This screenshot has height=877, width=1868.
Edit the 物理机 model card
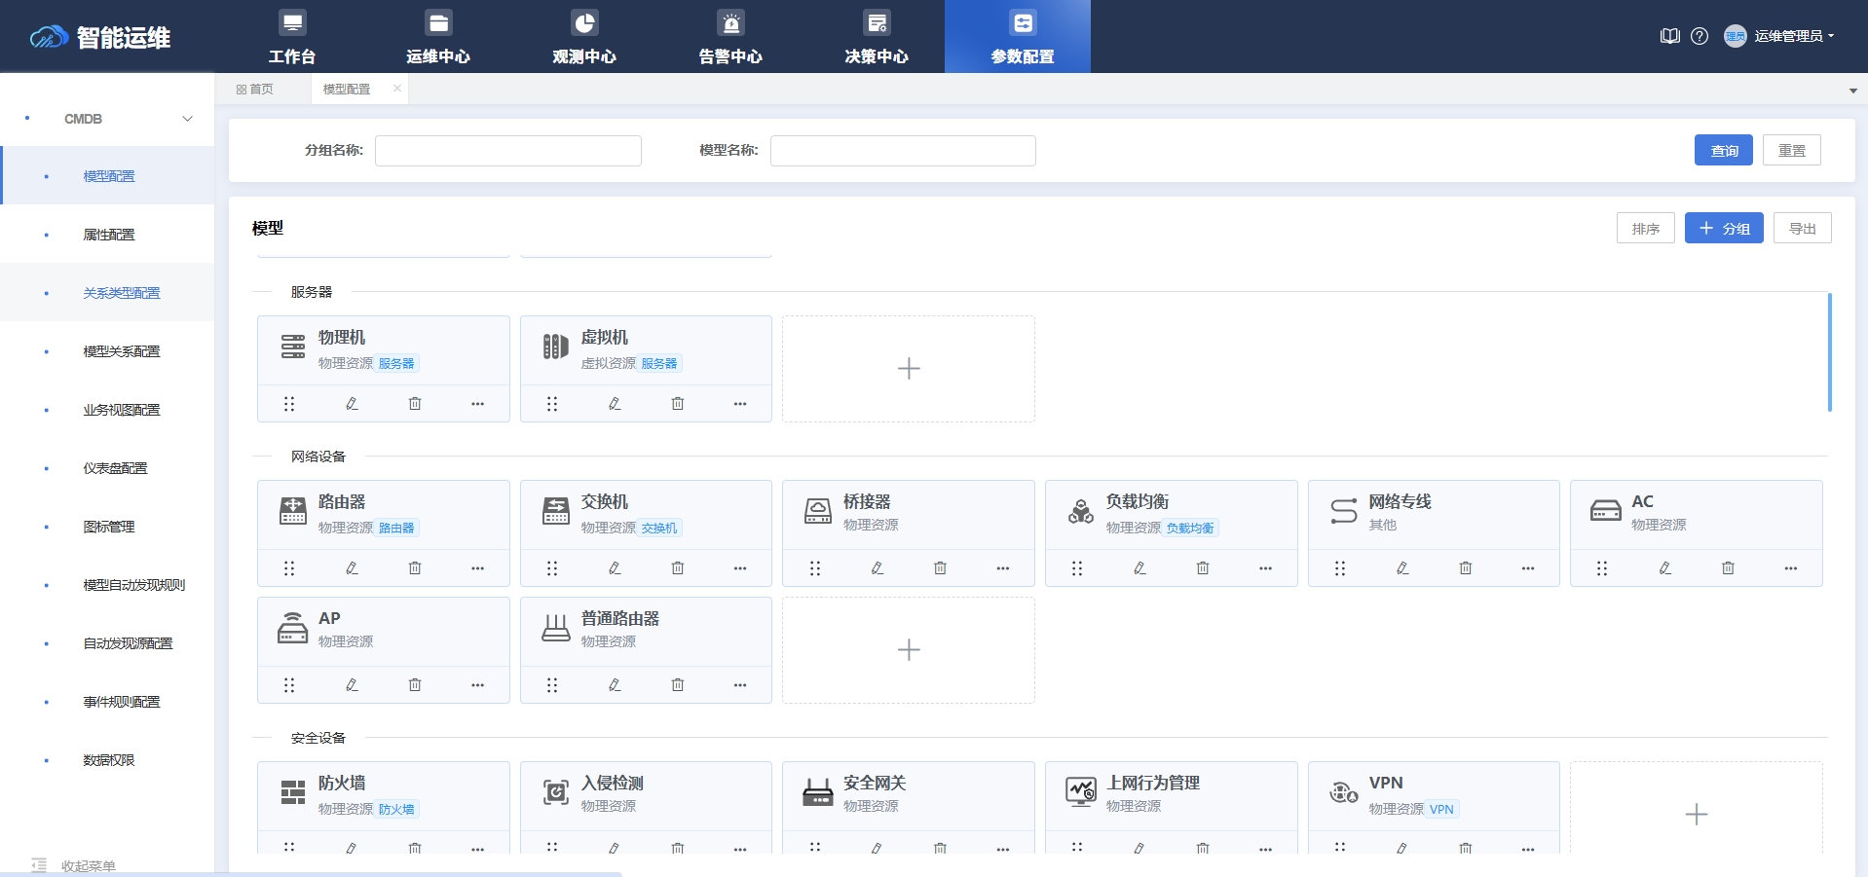(x=352, y=403)
